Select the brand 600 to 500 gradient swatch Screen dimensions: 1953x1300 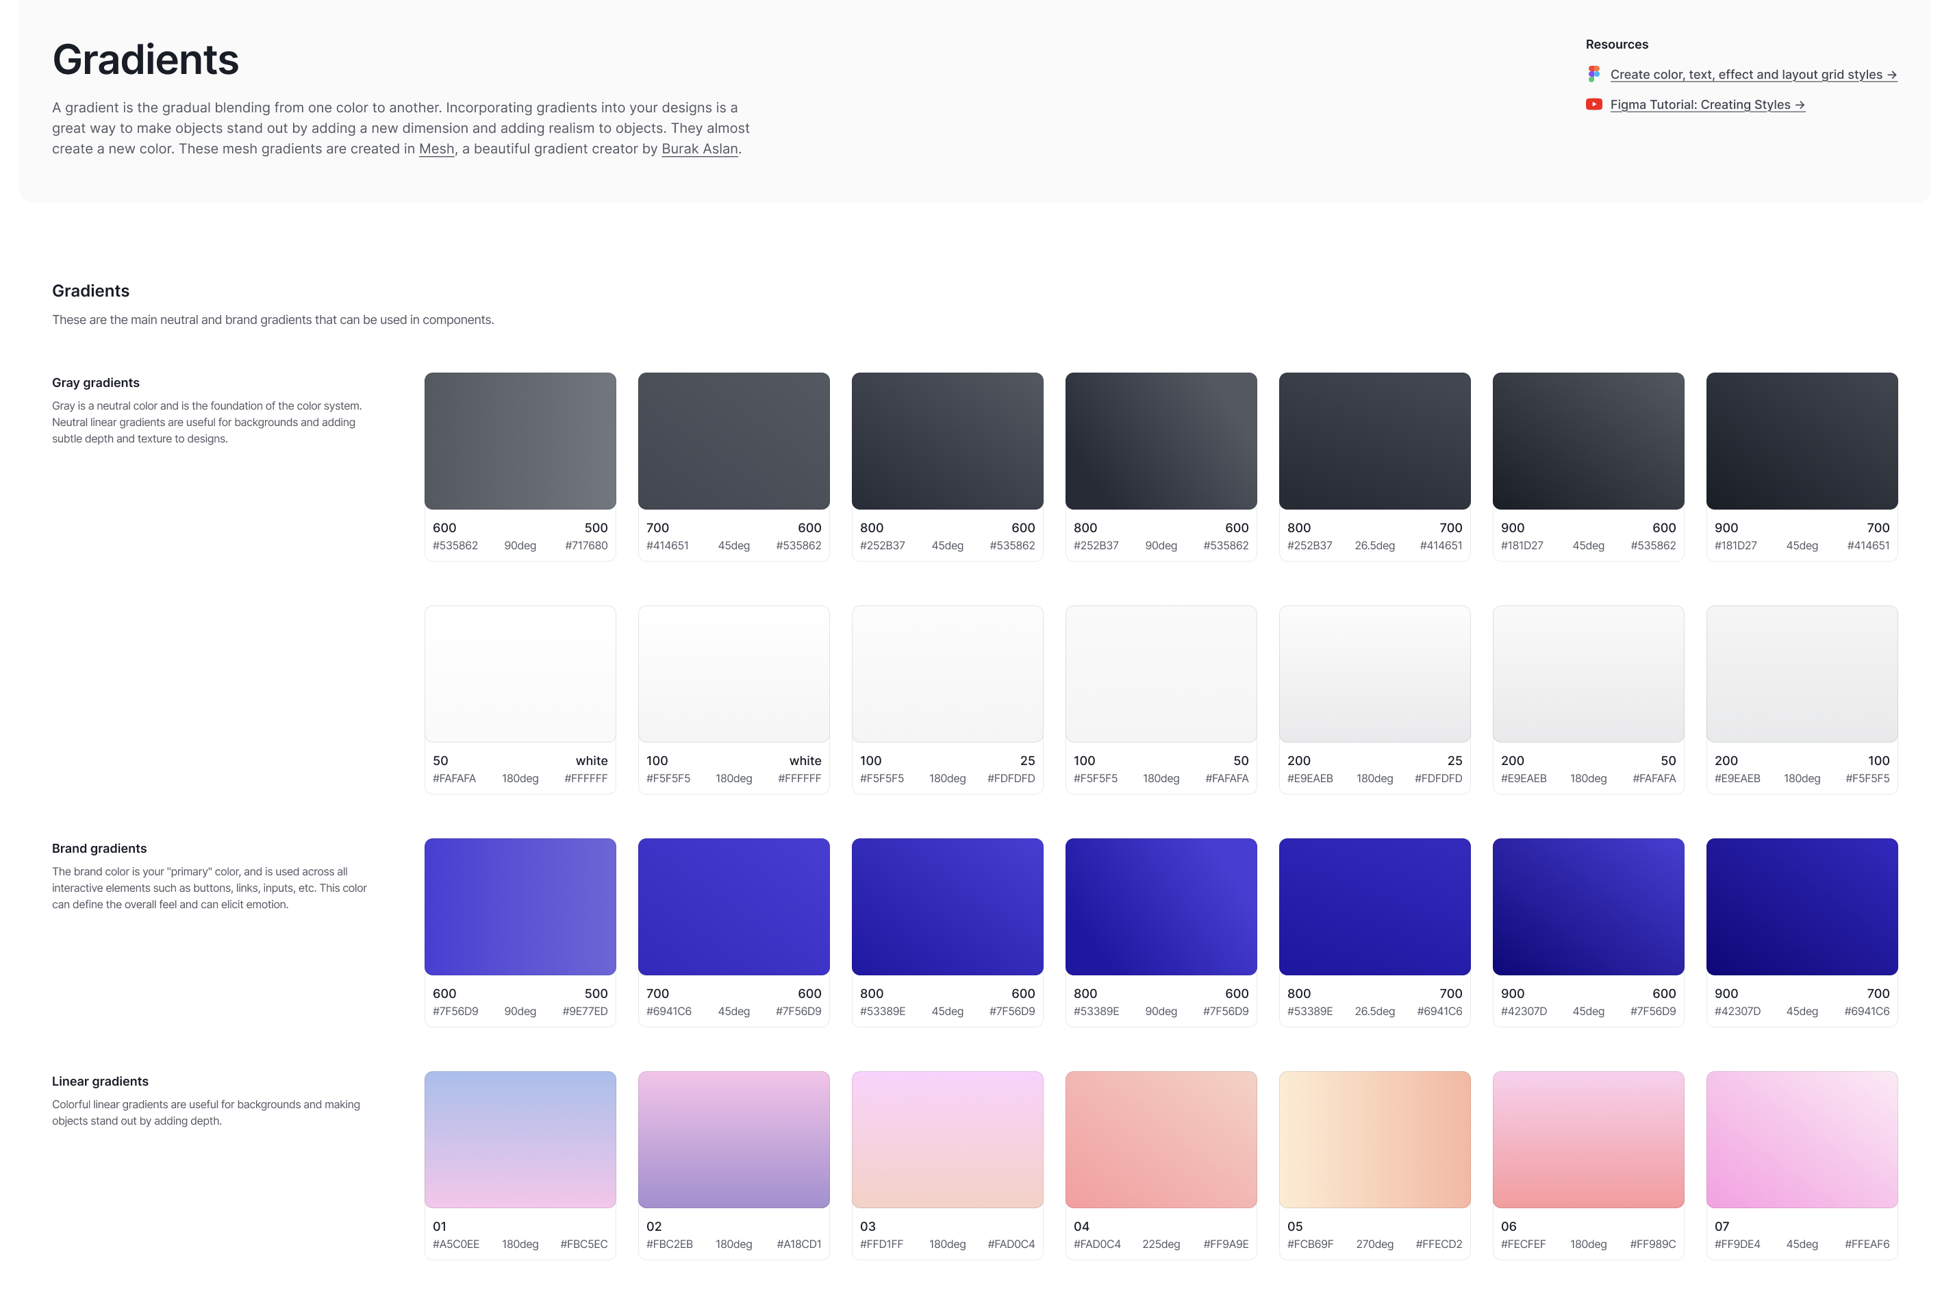pos(520,906)
